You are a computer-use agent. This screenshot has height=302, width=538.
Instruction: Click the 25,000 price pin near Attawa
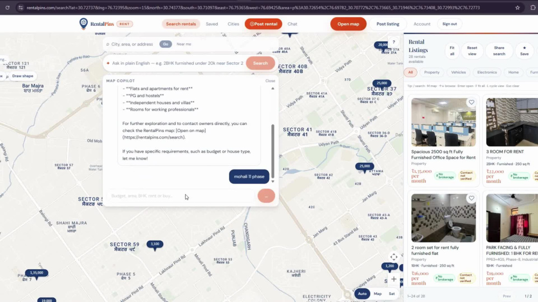coord(364,167)
